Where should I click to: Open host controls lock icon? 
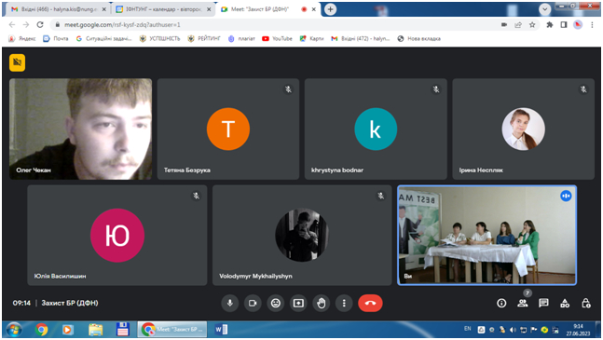click(586, 303)
